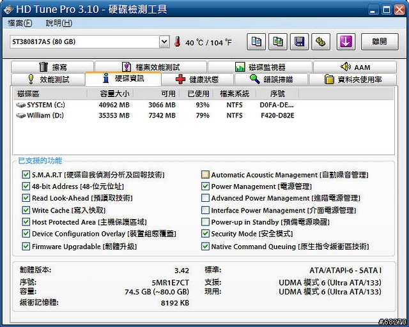Image resolution: width=409 pixels, height=327 pixels.
Task: Switch to the 錯誤掃瞄 error scan tab
Action: (271, 79)
